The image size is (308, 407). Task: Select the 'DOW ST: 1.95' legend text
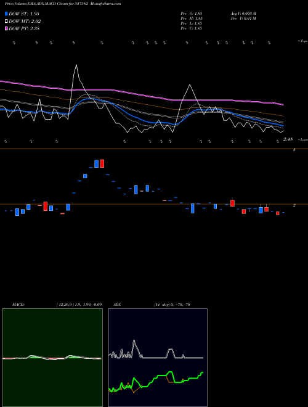tap(24, 14)
